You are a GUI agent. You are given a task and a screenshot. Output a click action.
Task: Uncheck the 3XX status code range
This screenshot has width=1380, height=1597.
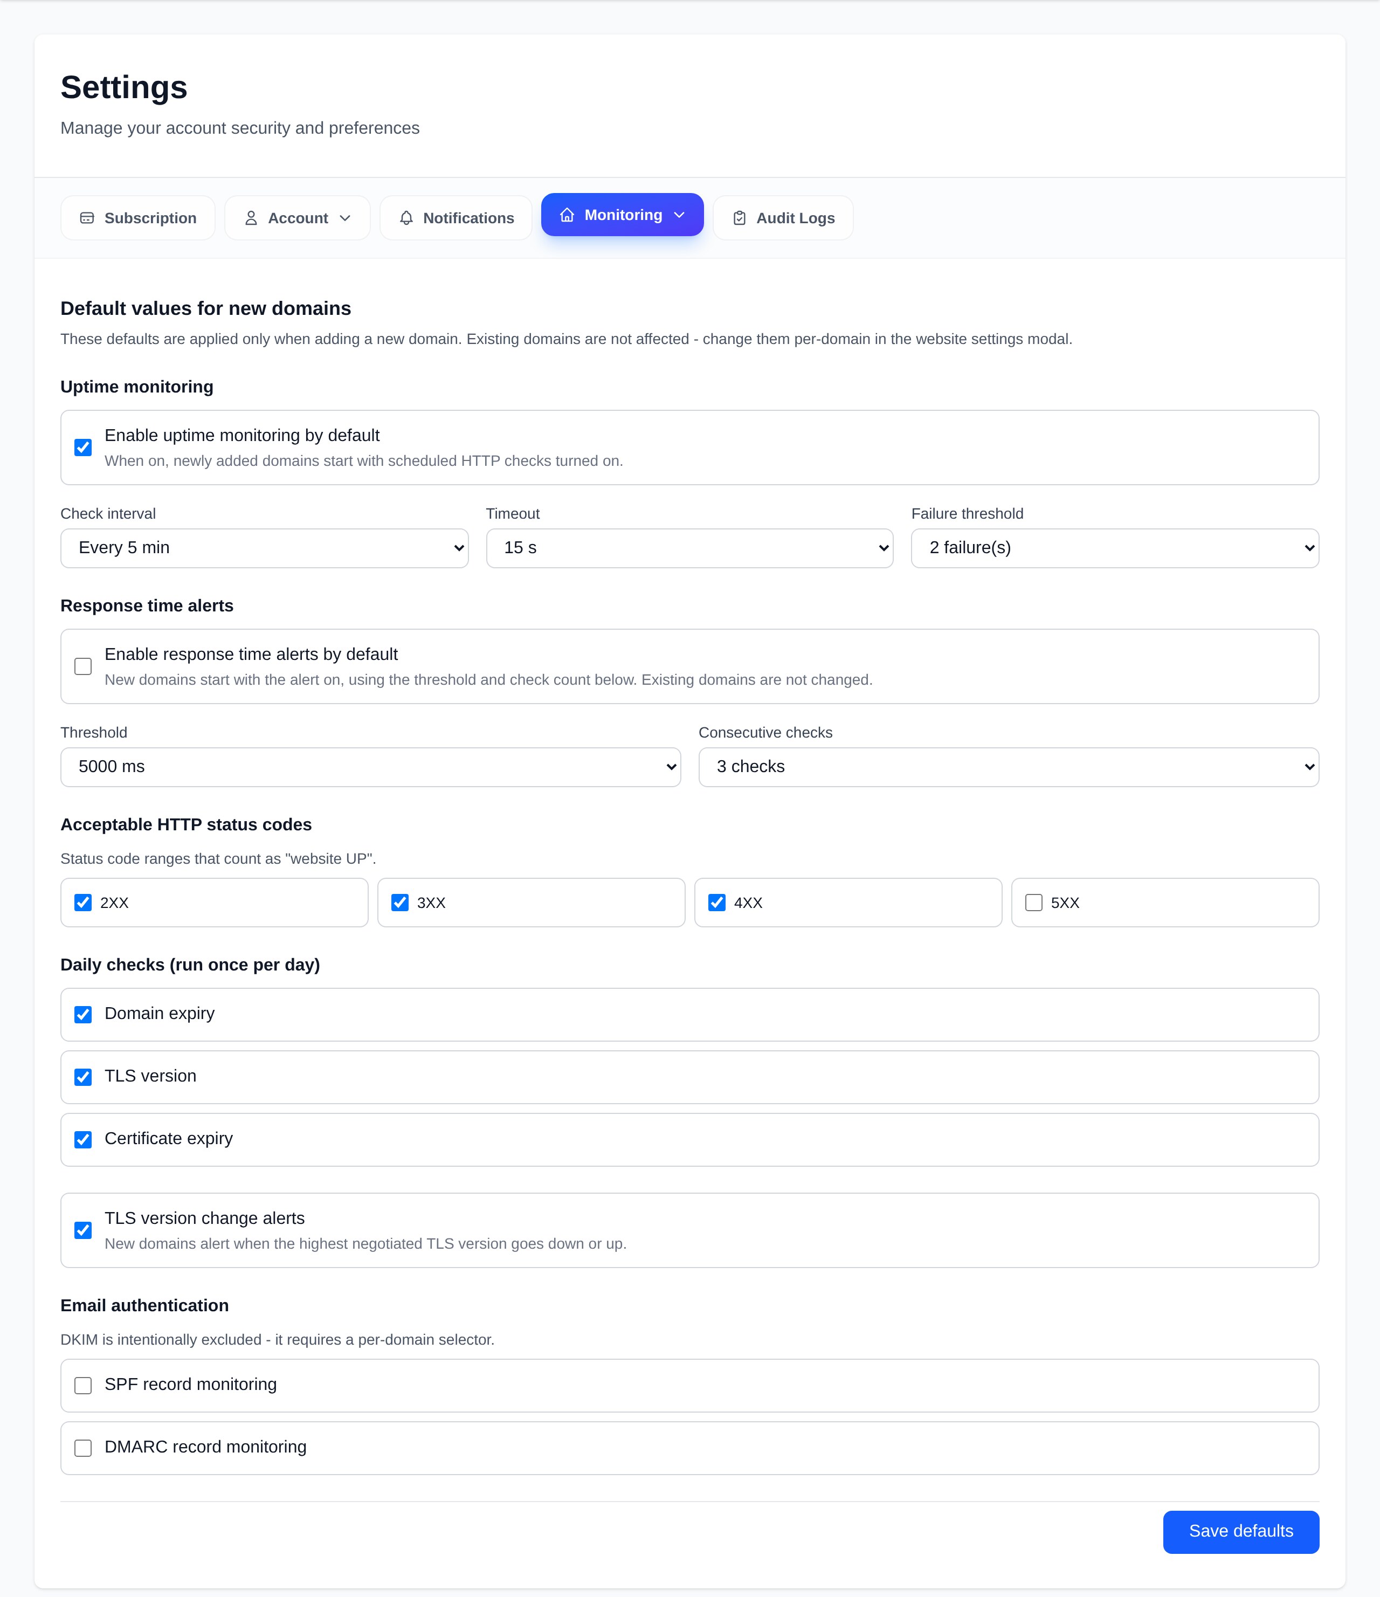pyautogui.click(x=400, y=903)
